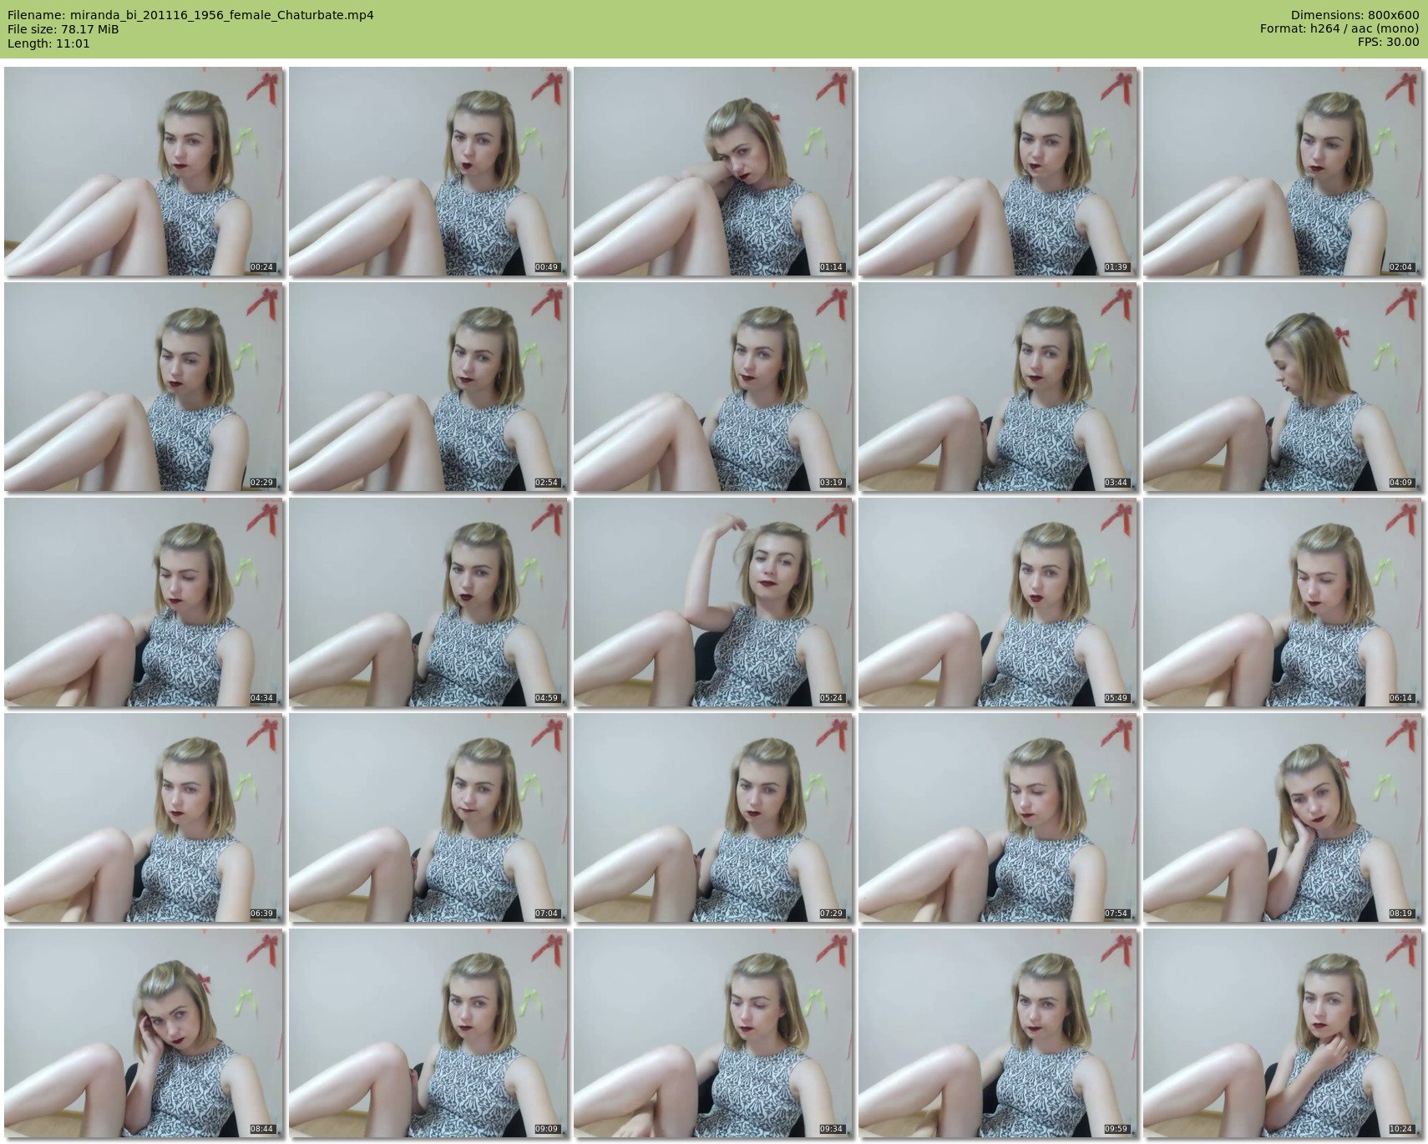
Task: Click the frame labeled 02:04
Action: point(1283,171)
